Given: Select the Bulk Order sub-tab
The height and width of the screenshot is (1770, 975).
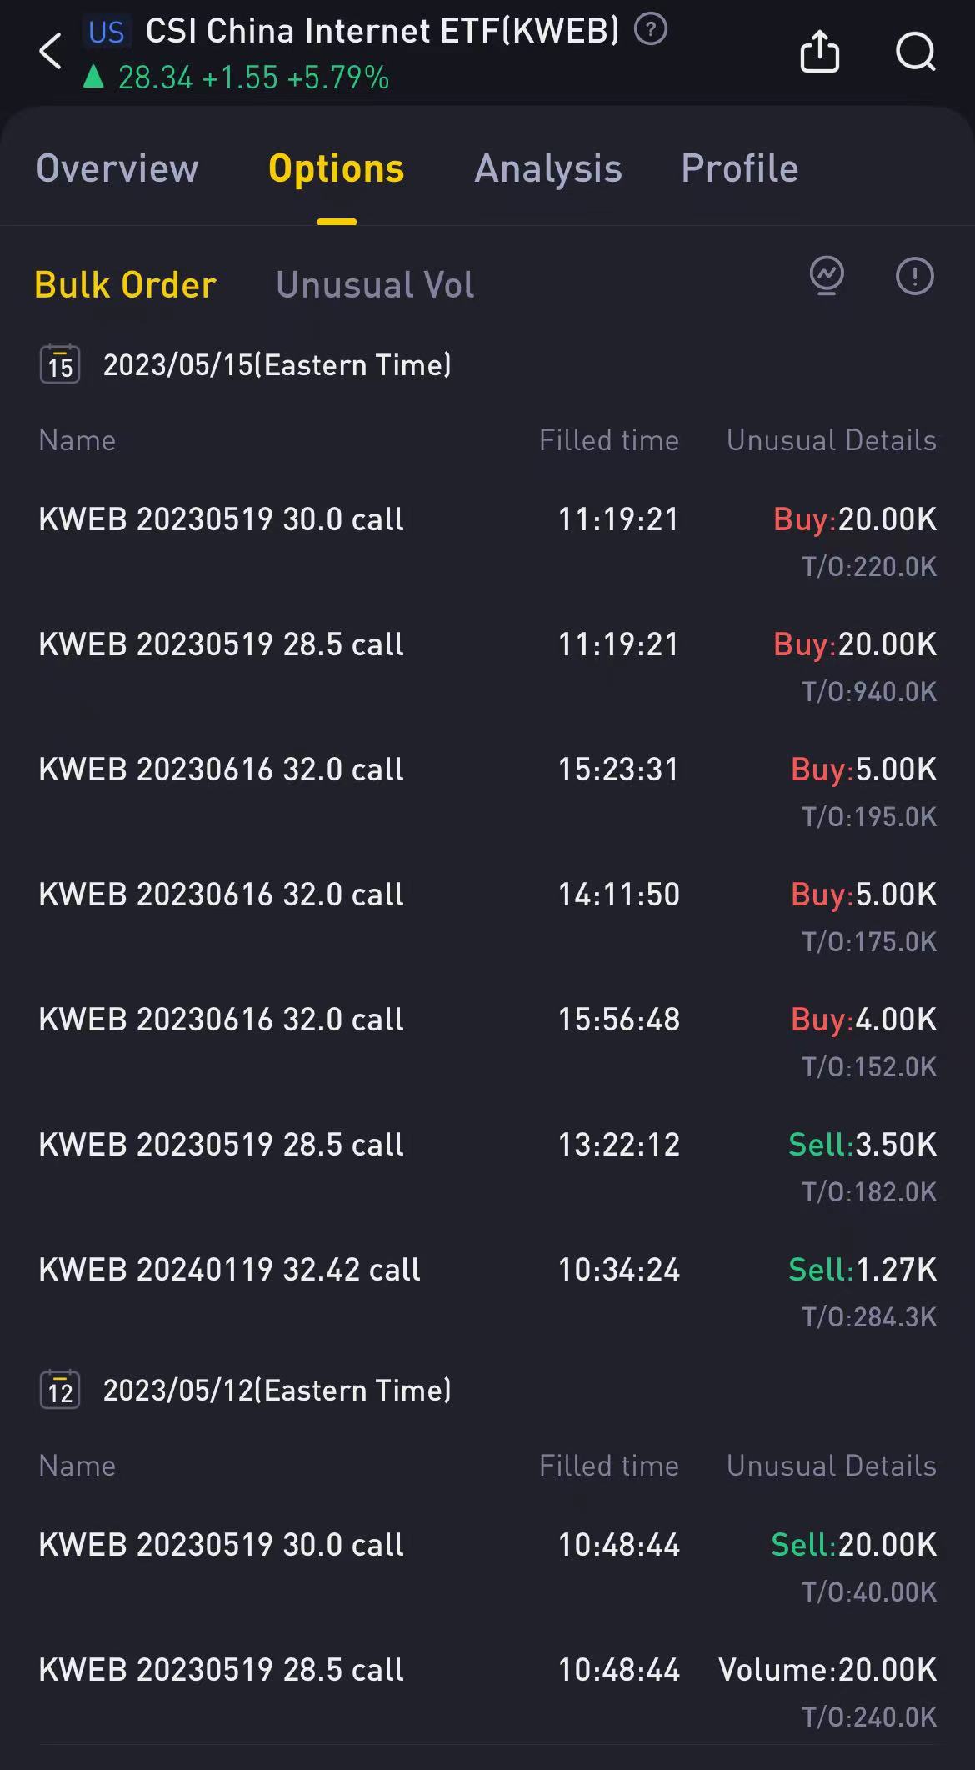Looking at the screenshot, I should [x=126, y=285].
